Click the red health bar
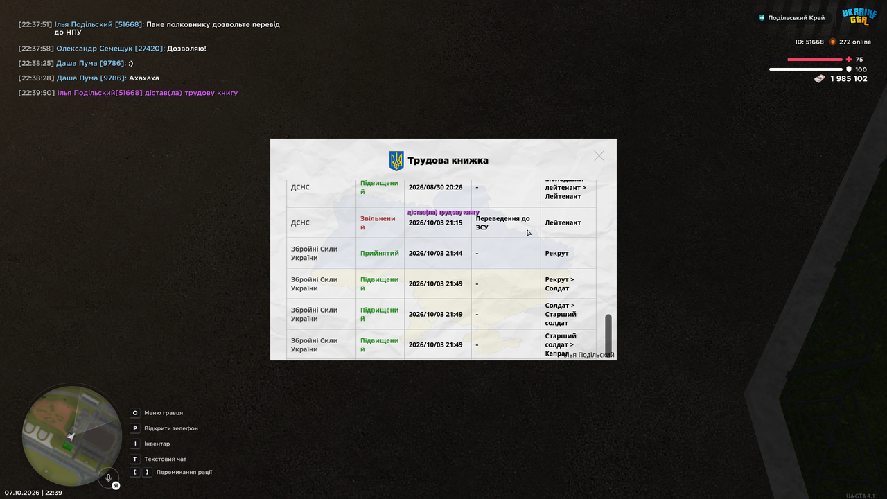Screen dimensions: 887x499 [x=815, y=60]
